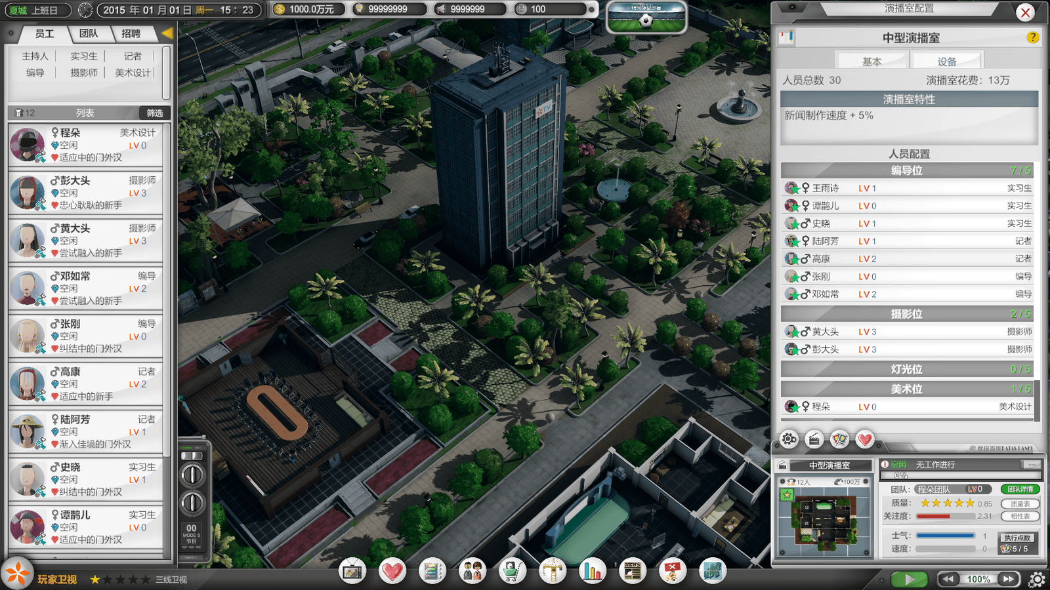
Task: Open the 基本 tab in studio config
Action: point(871,61)
